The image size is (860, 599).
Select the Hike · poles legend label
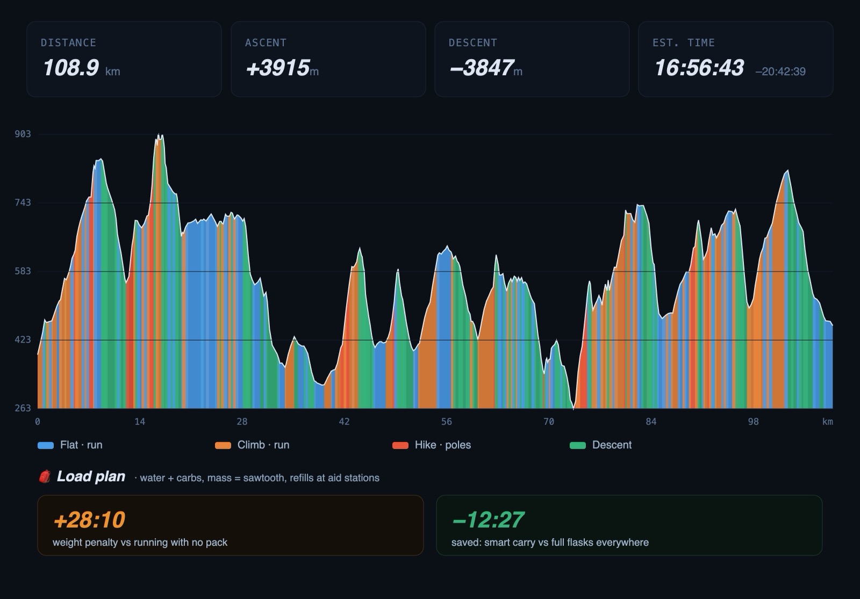pyautogui.click(x=443, y=445)
